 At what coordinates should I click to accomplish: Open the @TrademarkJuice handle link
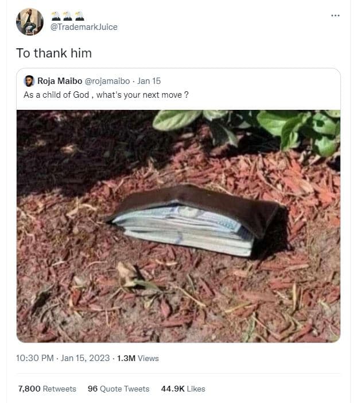(x=84, y=27)
